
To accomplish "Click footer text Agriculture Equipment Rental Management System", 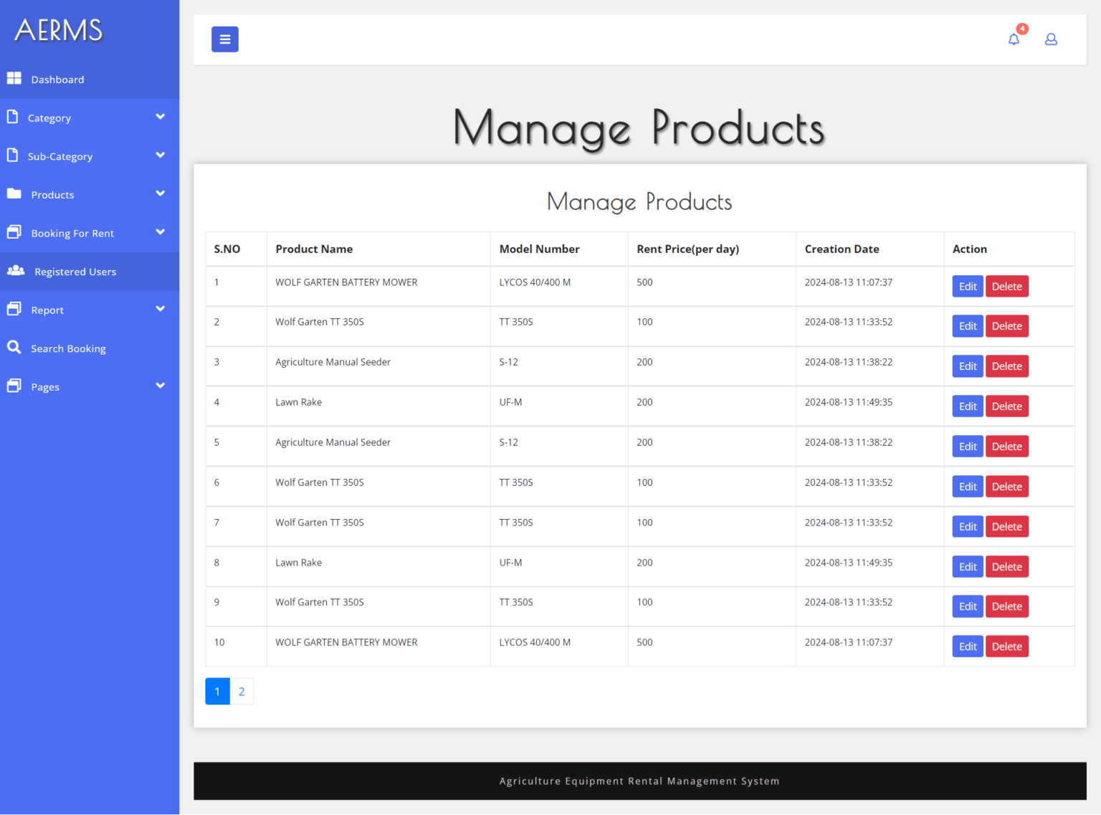I will [639, 781].
